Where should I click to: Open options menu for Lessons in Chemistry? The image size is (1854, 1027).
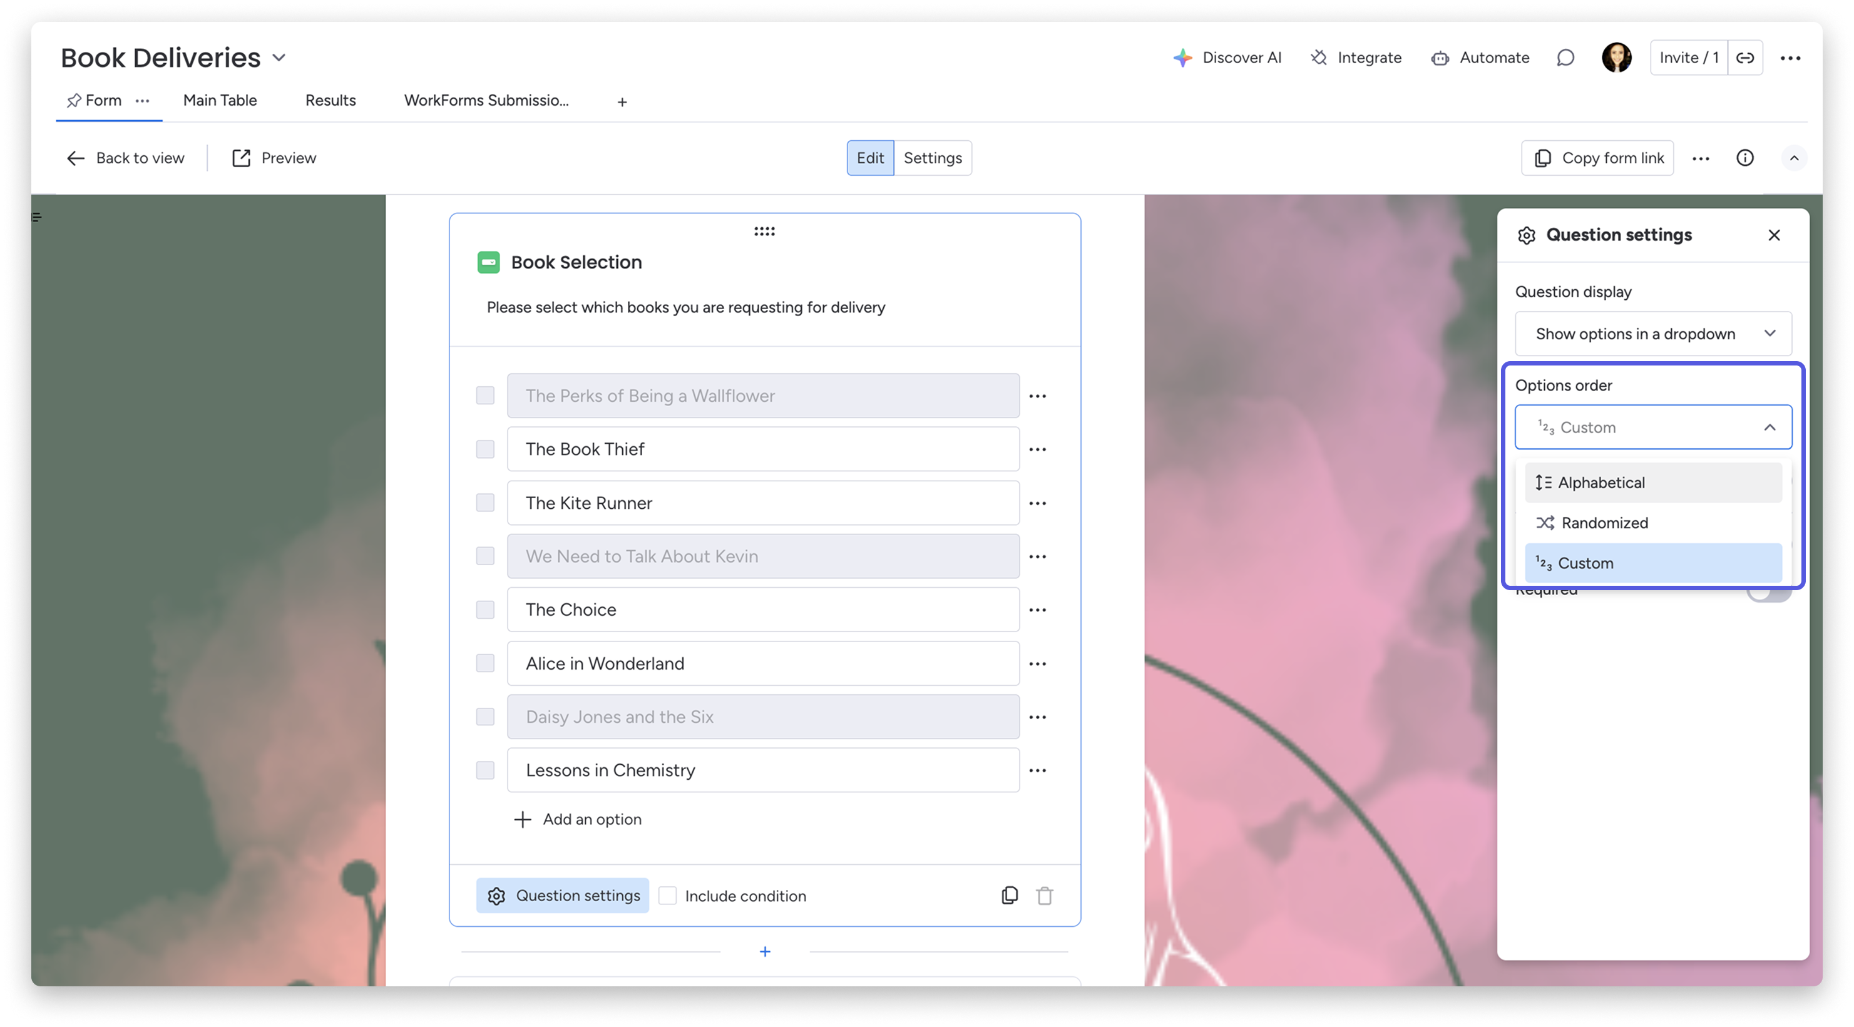(x=1037, y=770)
